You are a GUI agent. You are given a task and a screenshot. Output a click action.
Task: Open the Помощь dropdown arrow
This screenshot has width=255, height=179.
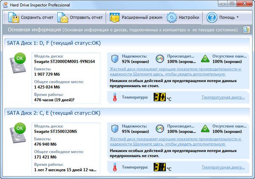tap(238, 17)
